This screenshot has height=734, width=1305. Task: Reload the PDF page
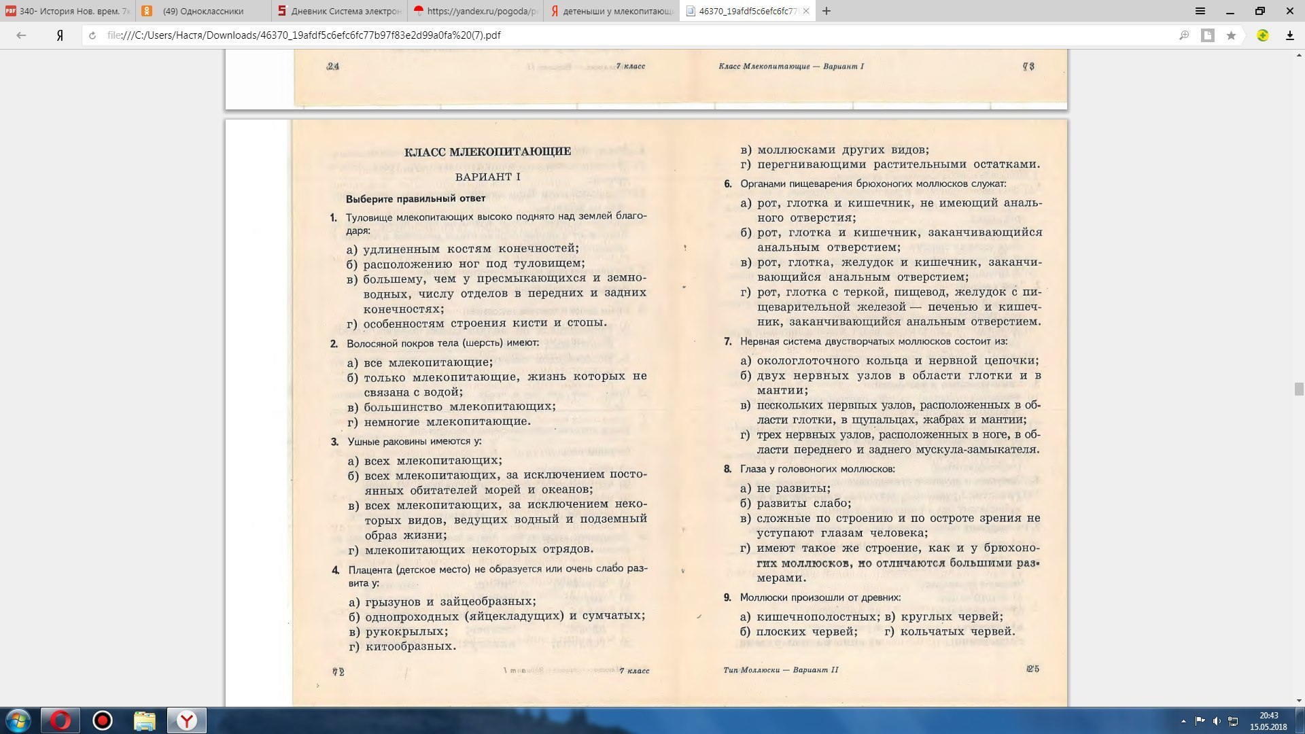click(92, 35)
